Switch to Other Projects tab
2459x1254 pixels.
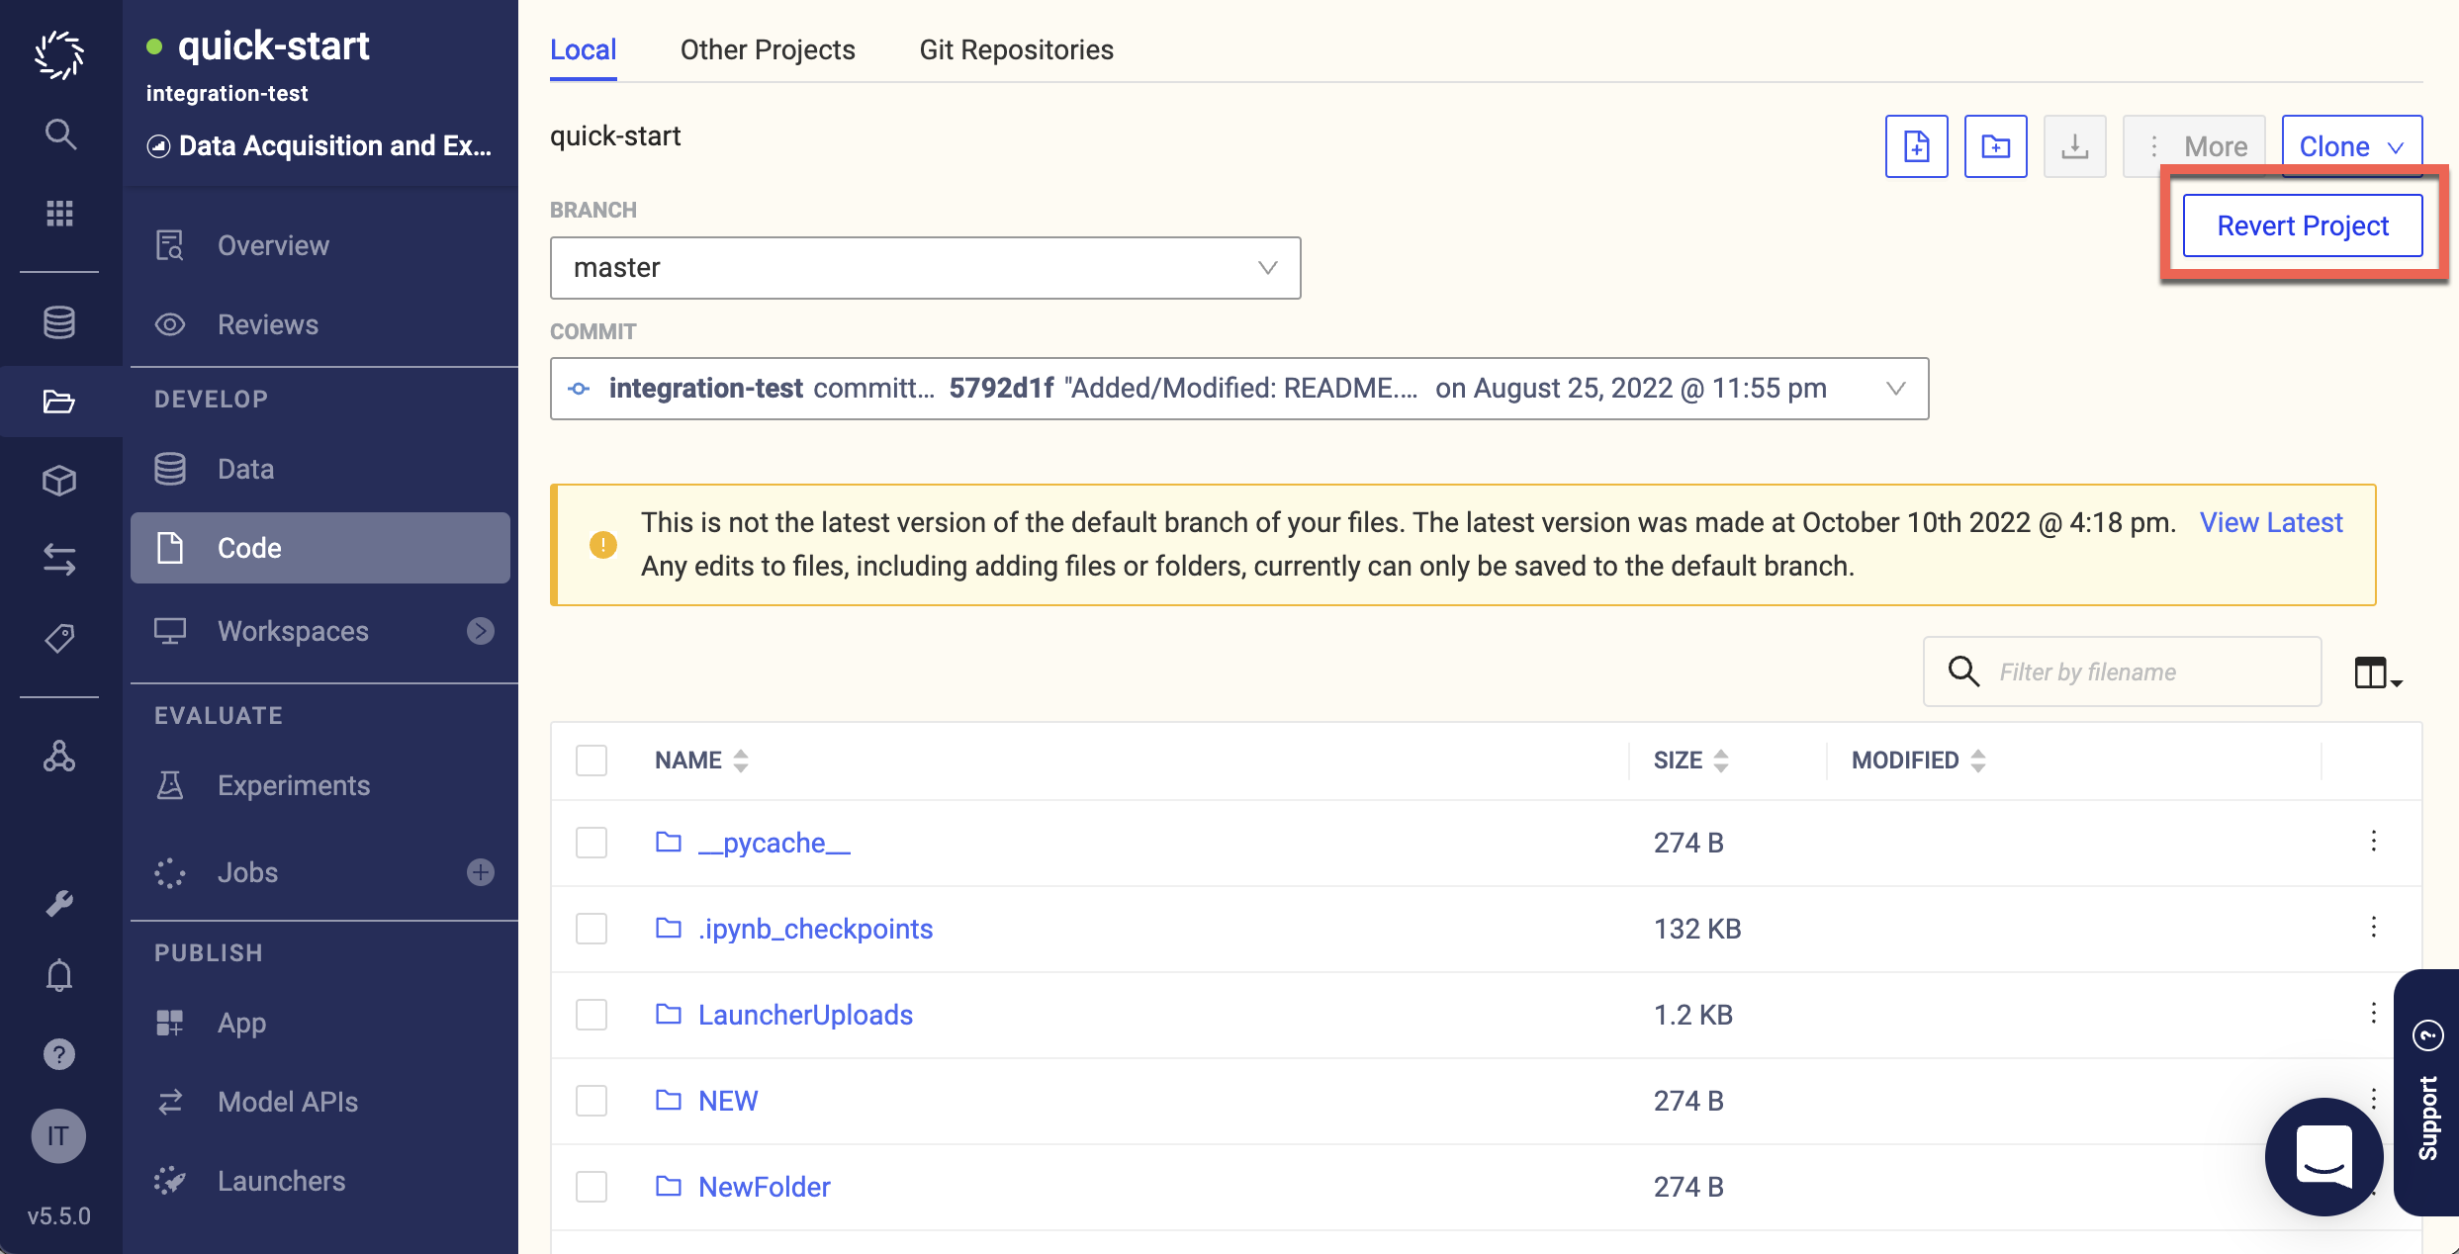tap(768, 49)
